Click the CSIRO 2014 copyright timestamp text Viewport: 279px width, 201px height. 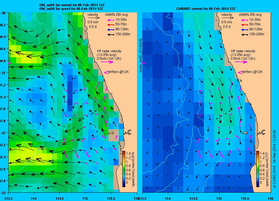[x=274, y=159]
